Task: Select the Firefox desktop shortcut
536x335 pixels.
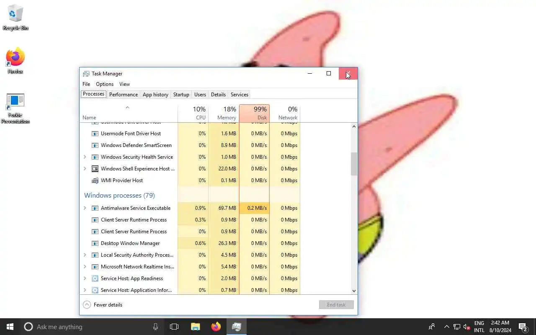Action: click(x=15, y=61)
